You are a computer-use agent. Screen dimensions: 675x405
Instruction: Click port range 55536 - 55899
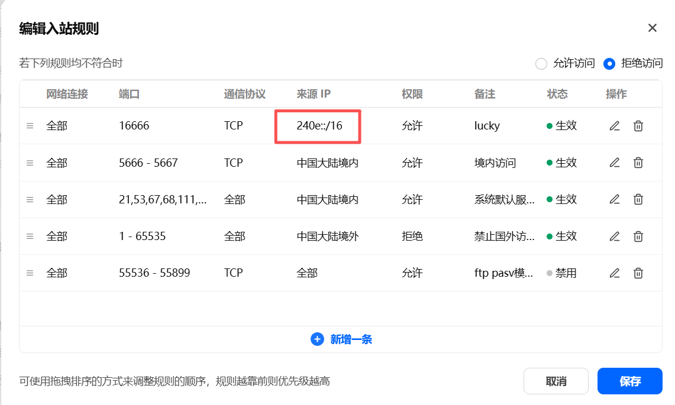154,273
